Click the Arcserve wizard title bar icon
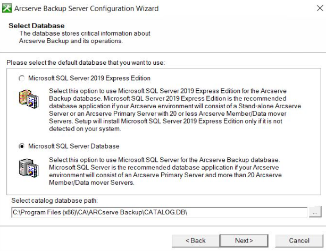Image resolution: width=326 pixels, height=251 pixels. (x=7, y=8)
